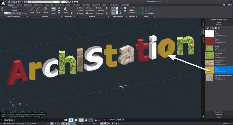Choose the Copiar modify tool
Image resolution: width=233 pixels, height=125 pixels.
pyautogui.click(x=80, y=11)
